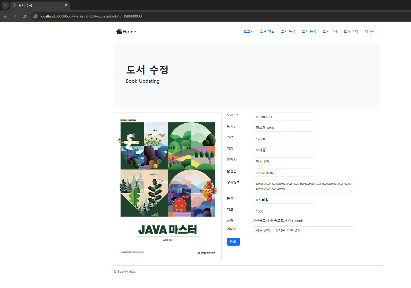Click the textarea resize handle corner

352,191
